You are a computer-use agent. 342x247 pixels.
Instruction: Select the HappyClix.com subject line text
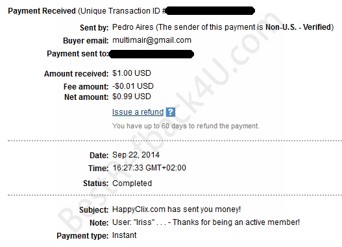tap(177, 209)
